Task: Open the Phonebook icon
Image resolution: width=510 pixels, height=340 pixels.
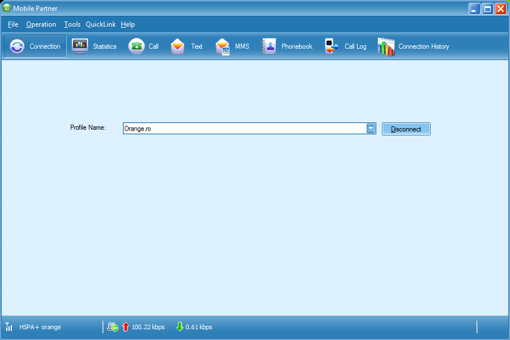Action: point(269,46)
